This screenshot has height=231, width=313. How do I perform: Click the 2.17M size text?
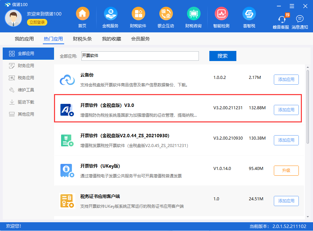(255, 77)
